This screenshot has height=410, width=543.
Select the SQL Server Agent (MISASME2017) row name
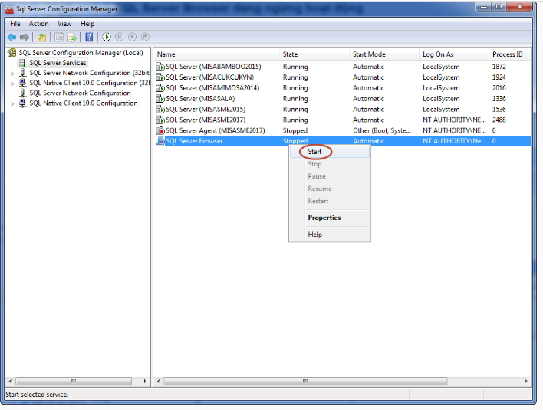[216, 130]
